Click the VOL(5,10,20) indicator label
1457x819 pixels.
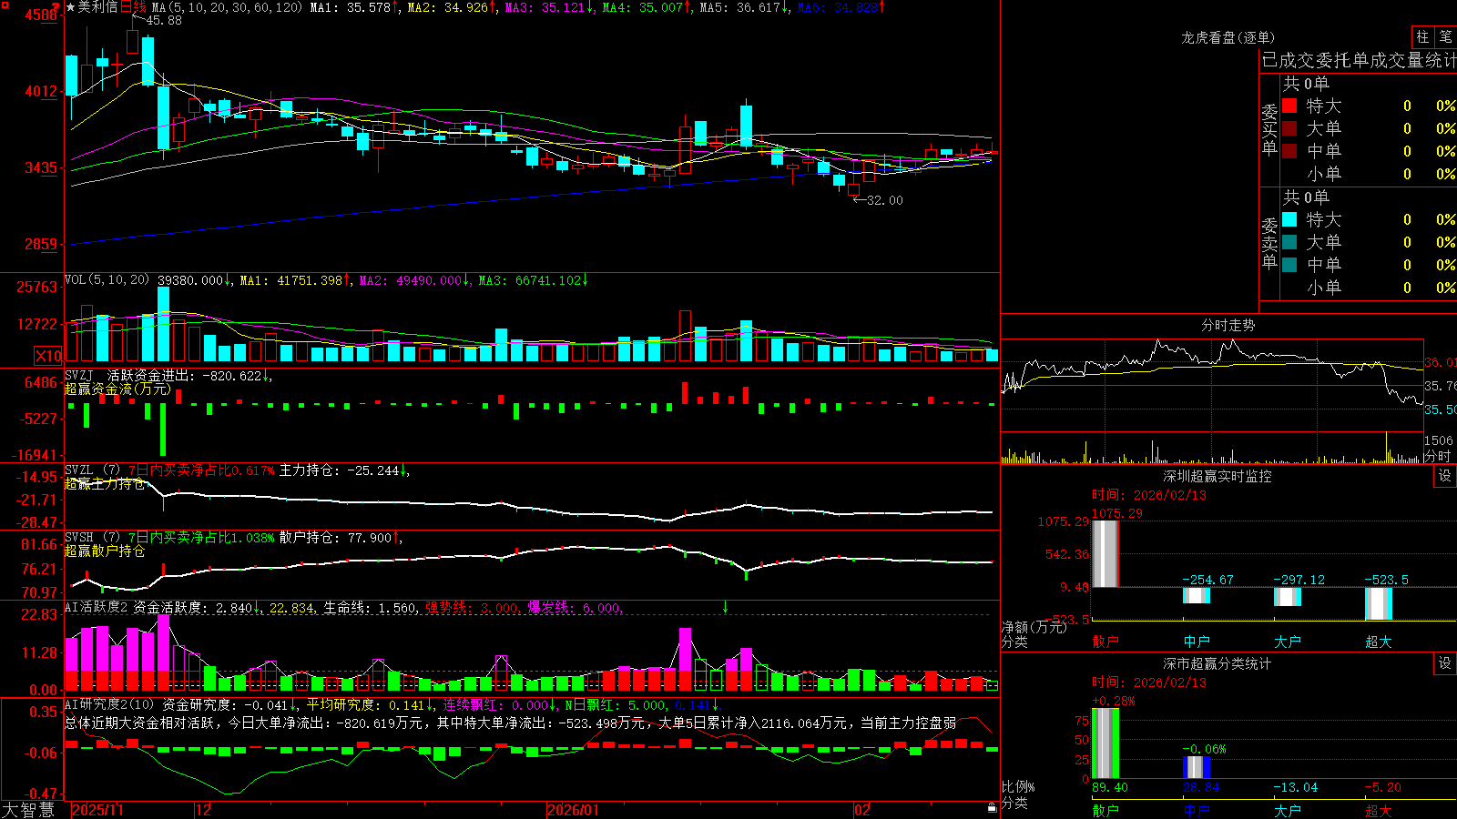point(107,280)
